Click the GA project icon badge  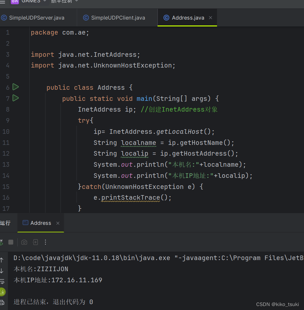15,2
